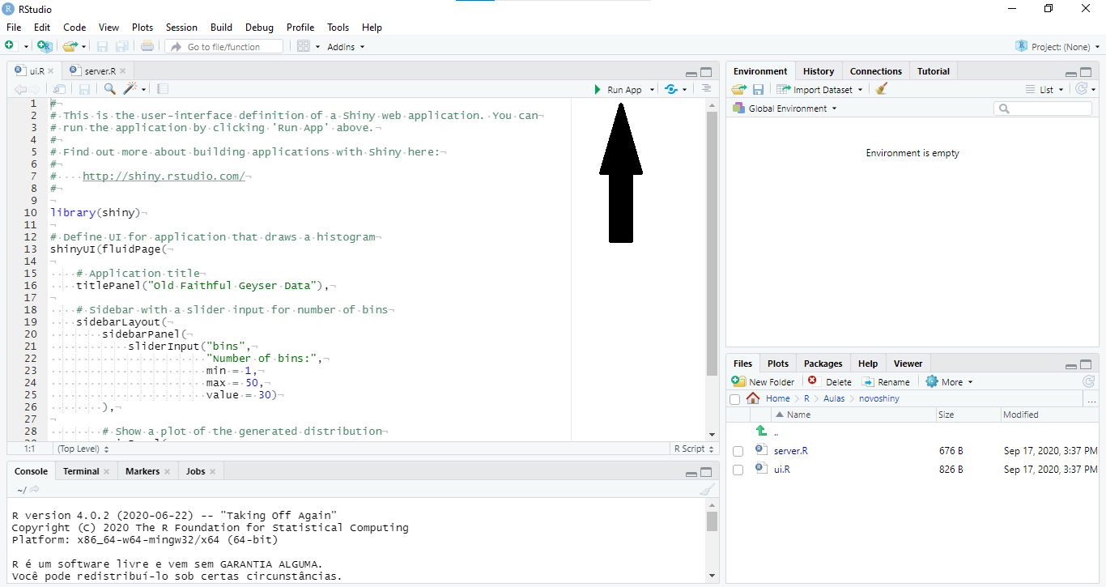Click the show document outline icon
Image resolution: width=1106 pixels, height=587 pixels.
tap(706, 89)
